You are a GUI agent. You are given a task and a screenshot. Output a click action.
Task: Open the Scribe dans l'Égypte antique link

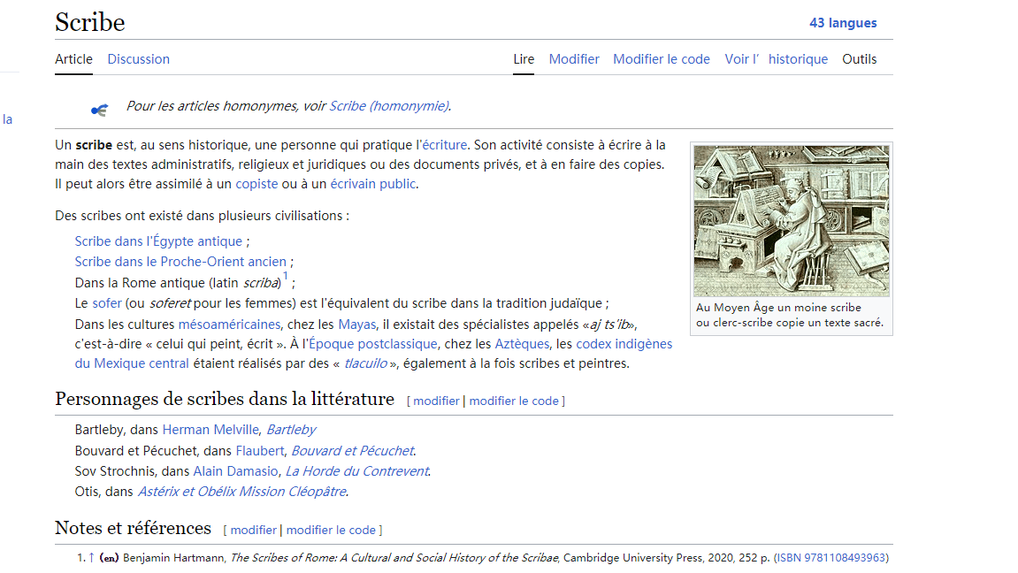(158, 241)
